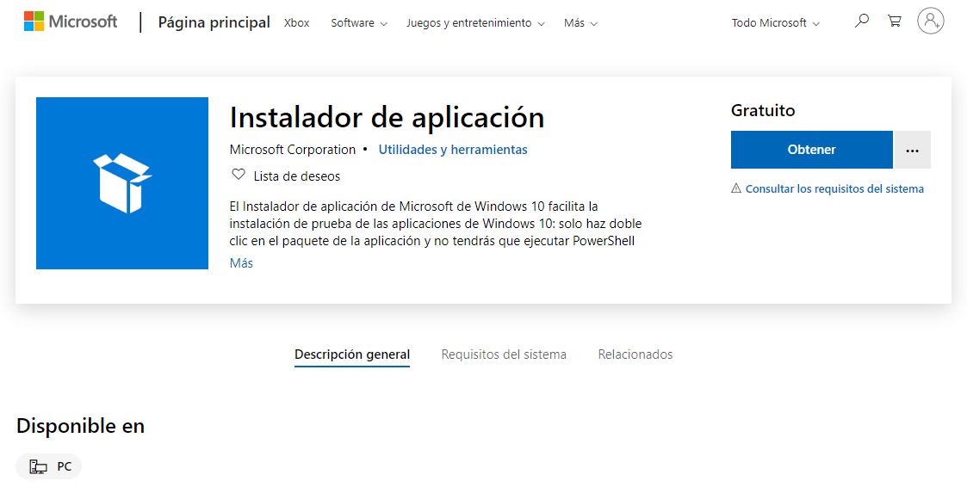Click the Obtener button
967x487 pixels.
[x=812, y=150]
